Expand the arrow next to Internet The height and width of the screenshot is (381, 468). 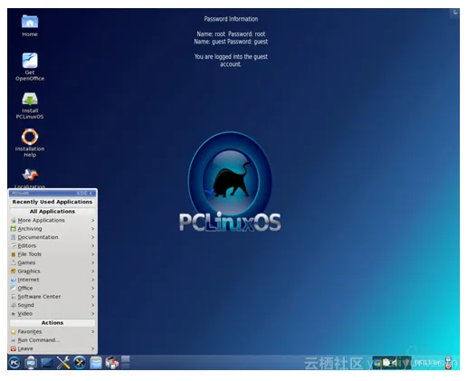[93, 280]
